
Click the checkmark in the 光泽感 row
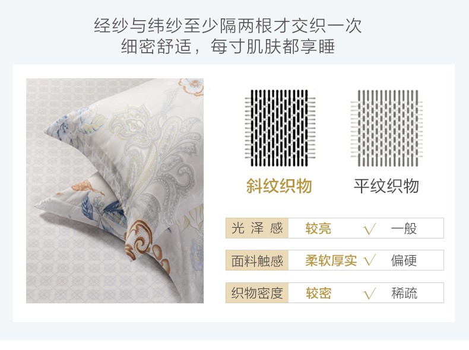point(370,229)
